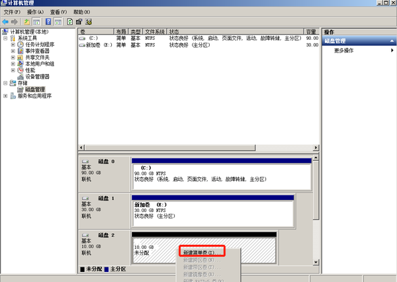The image size is (397, 282).
Task: Click the Up one level folder icon
Action: [x=26, y=22]
